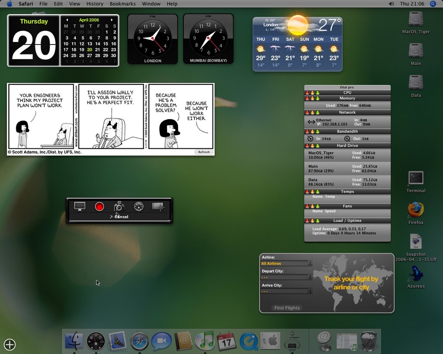This screenshot has height=354, width=443.
Task: Open the Airline dropdown in flight tracker
Action: click(x=286, y=263)
